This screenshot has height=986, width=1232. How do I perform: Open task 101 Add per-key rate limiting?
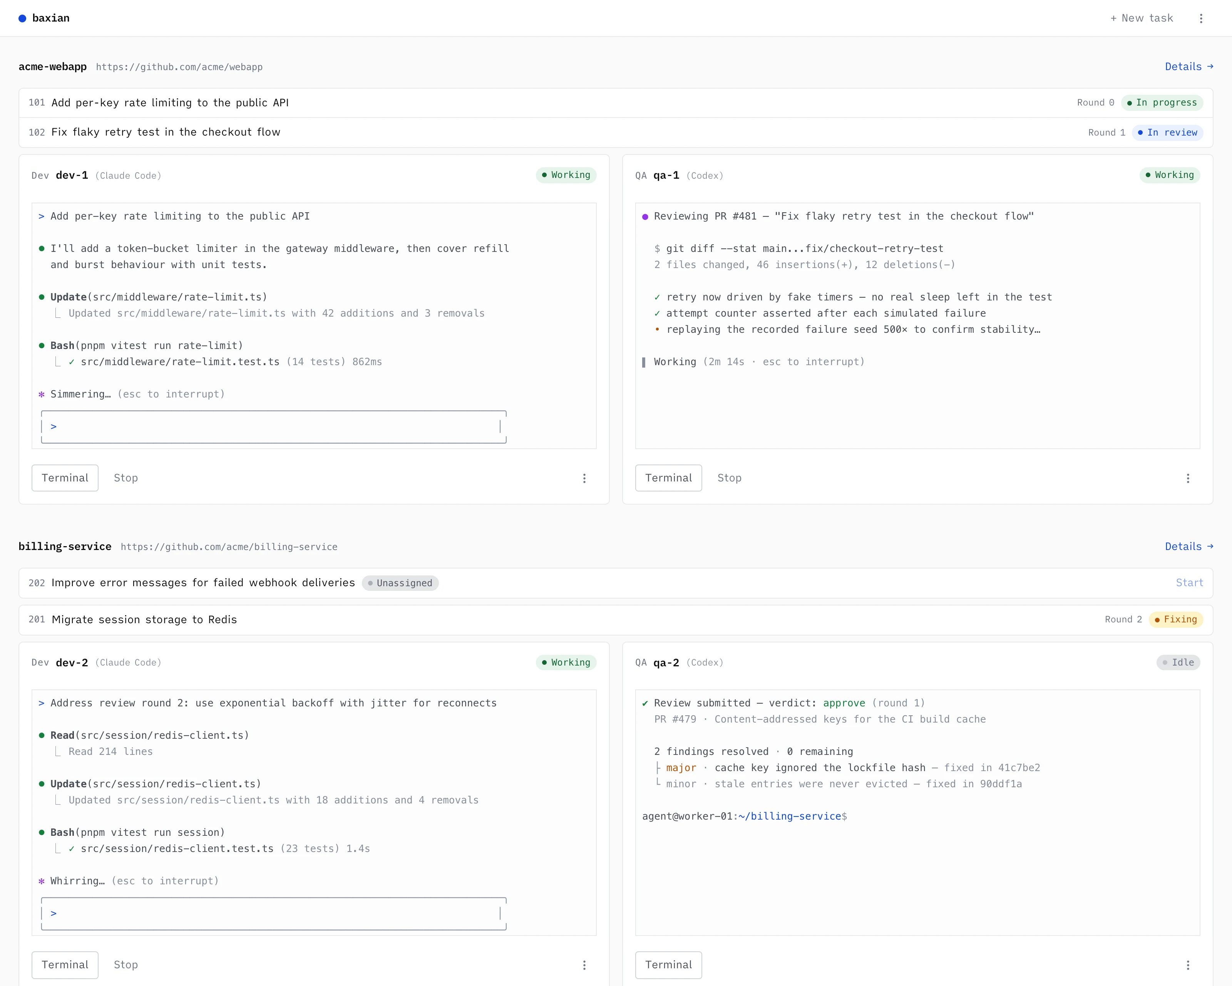616,103
